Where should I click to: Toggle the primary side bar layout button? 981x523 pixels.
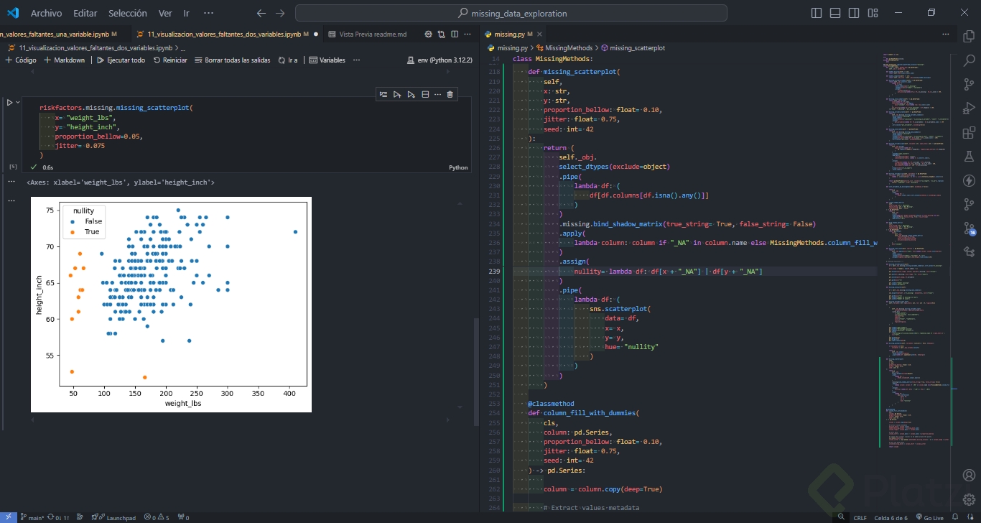pyautogui.click(x=817, y=13)
